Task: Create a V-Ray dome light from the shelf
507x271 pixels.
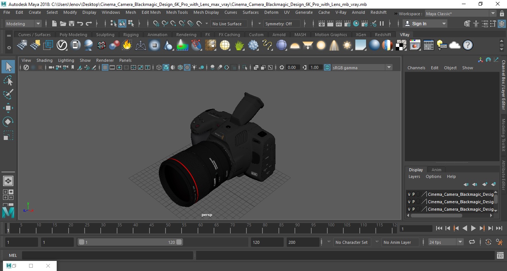Action: pos(295,45)
